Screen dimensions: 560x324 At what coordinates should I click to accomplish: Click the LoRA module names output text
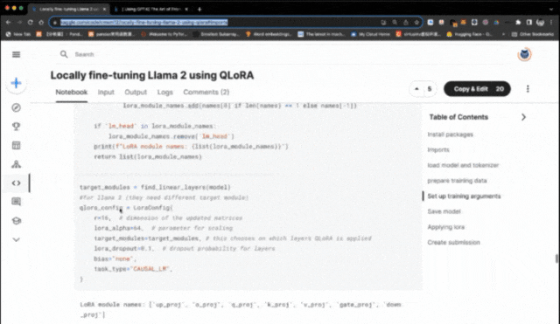pos(241,309)
